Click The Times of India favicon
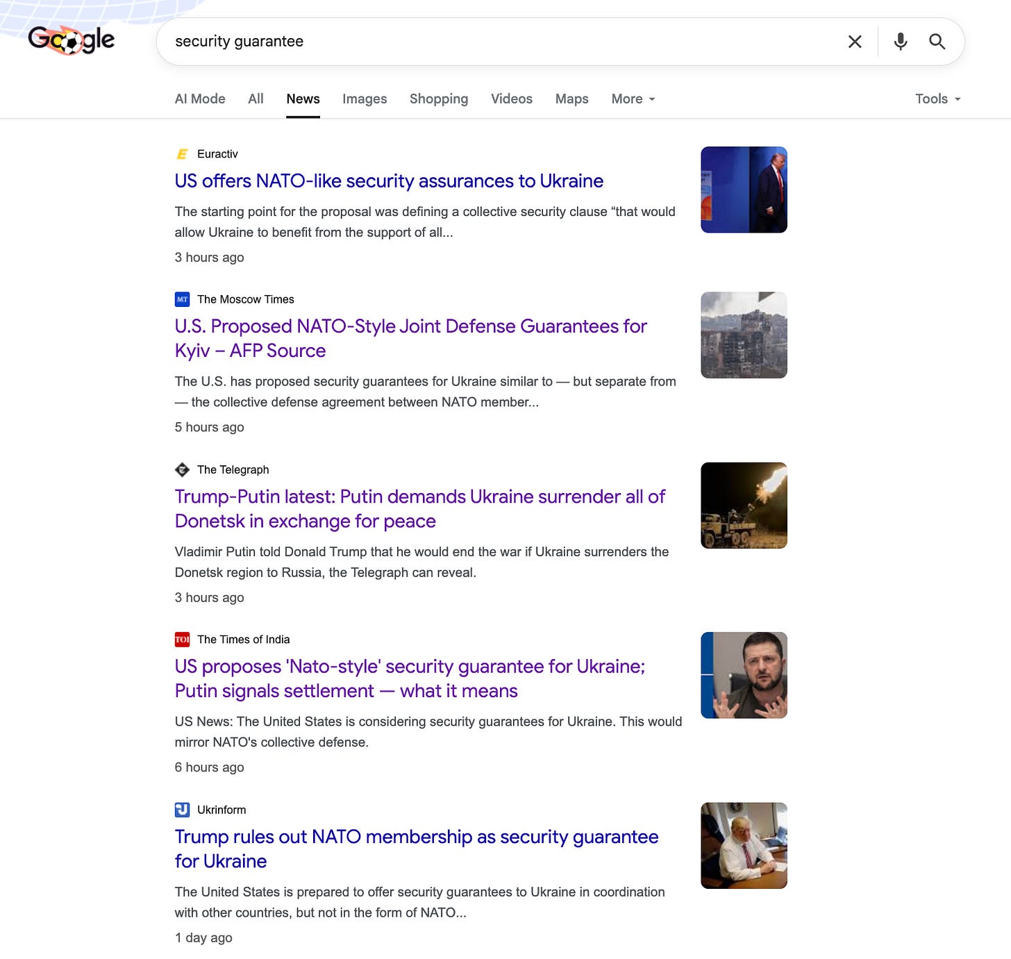This screenshot has width=1011, height=959. 182,640
